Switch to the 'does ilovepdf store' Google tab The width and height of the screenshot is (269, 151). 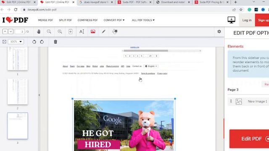click(97, 2)
